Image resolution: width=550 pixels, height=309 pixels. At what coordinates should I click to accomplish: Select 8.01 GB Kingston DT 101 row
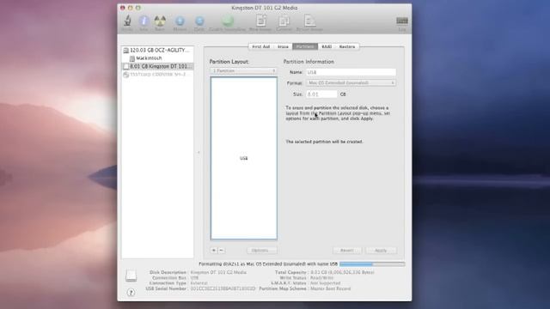[x=157, y=66]
